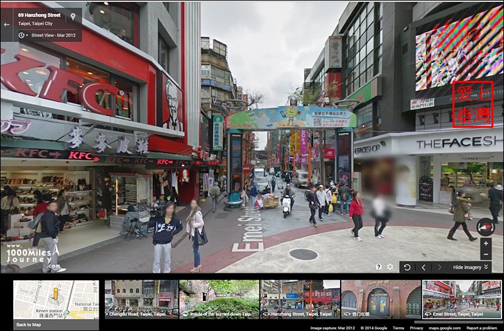This screenshot has width=504, height=331.
Task: Click the compass rotation control
Action: tap(485, 227)
